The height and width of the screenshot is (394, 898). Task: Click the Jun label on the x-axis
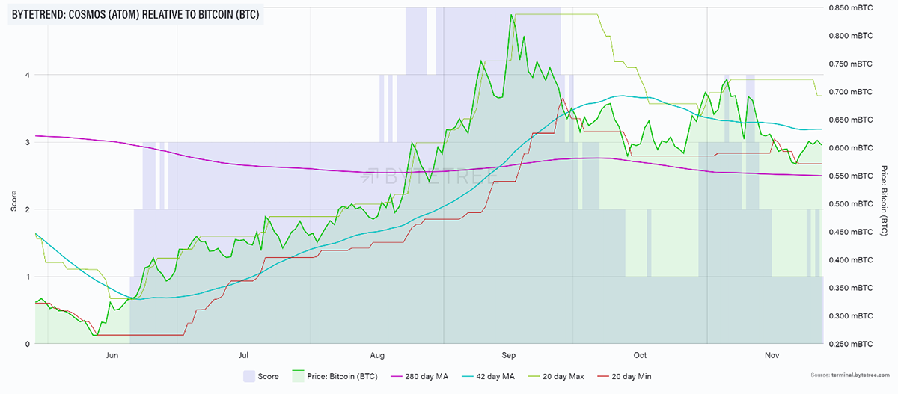pos(113,356)
